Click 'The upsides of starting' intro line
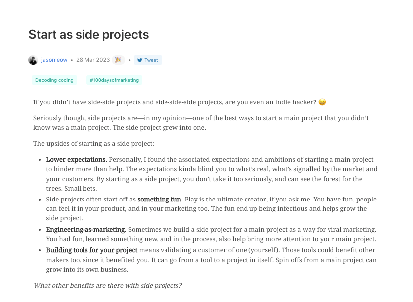 click(x=94, y=144)
